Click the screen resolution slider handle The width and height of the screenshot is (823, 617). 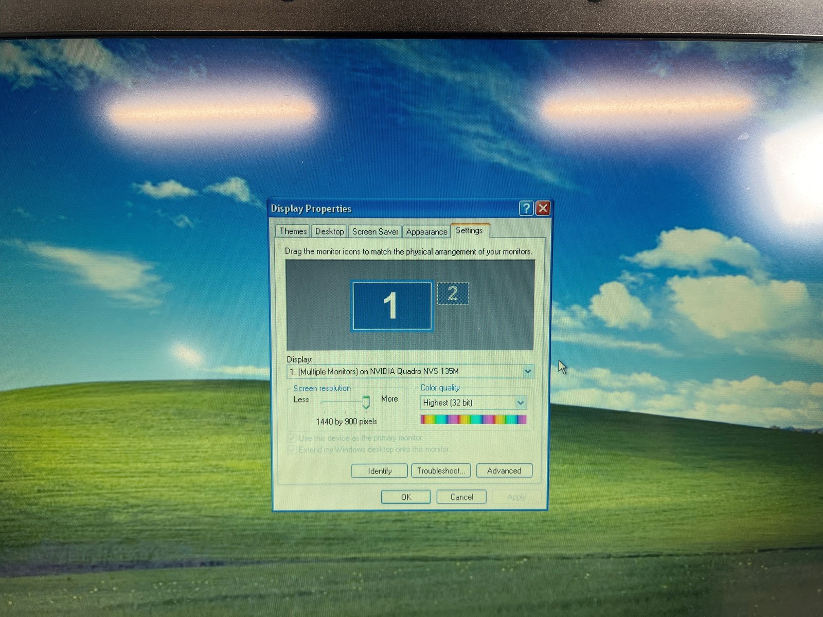click(366, 402)
